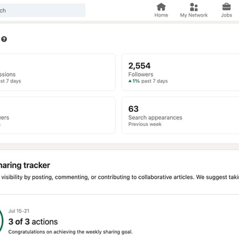Click the Previous week label
The width and height of the screenshot is (239, 246).
pos(145,124)
